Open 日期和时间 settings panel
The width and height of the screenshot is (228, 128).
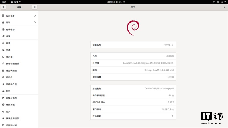[19, 125]
